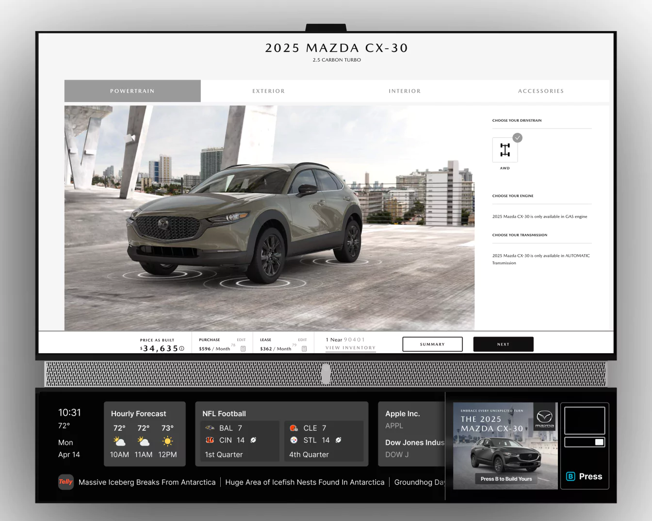This screenshot has height=521, width=652.
Task: Select the CLE vs STL 4th Quarter game
Action: point(324,440)
